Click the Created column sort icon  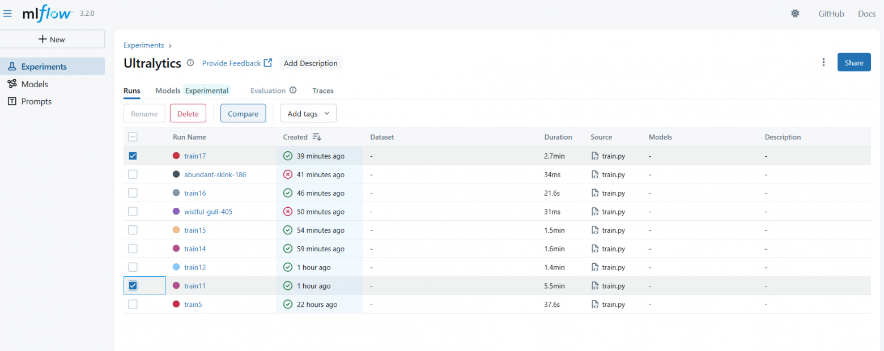[317, 137]
